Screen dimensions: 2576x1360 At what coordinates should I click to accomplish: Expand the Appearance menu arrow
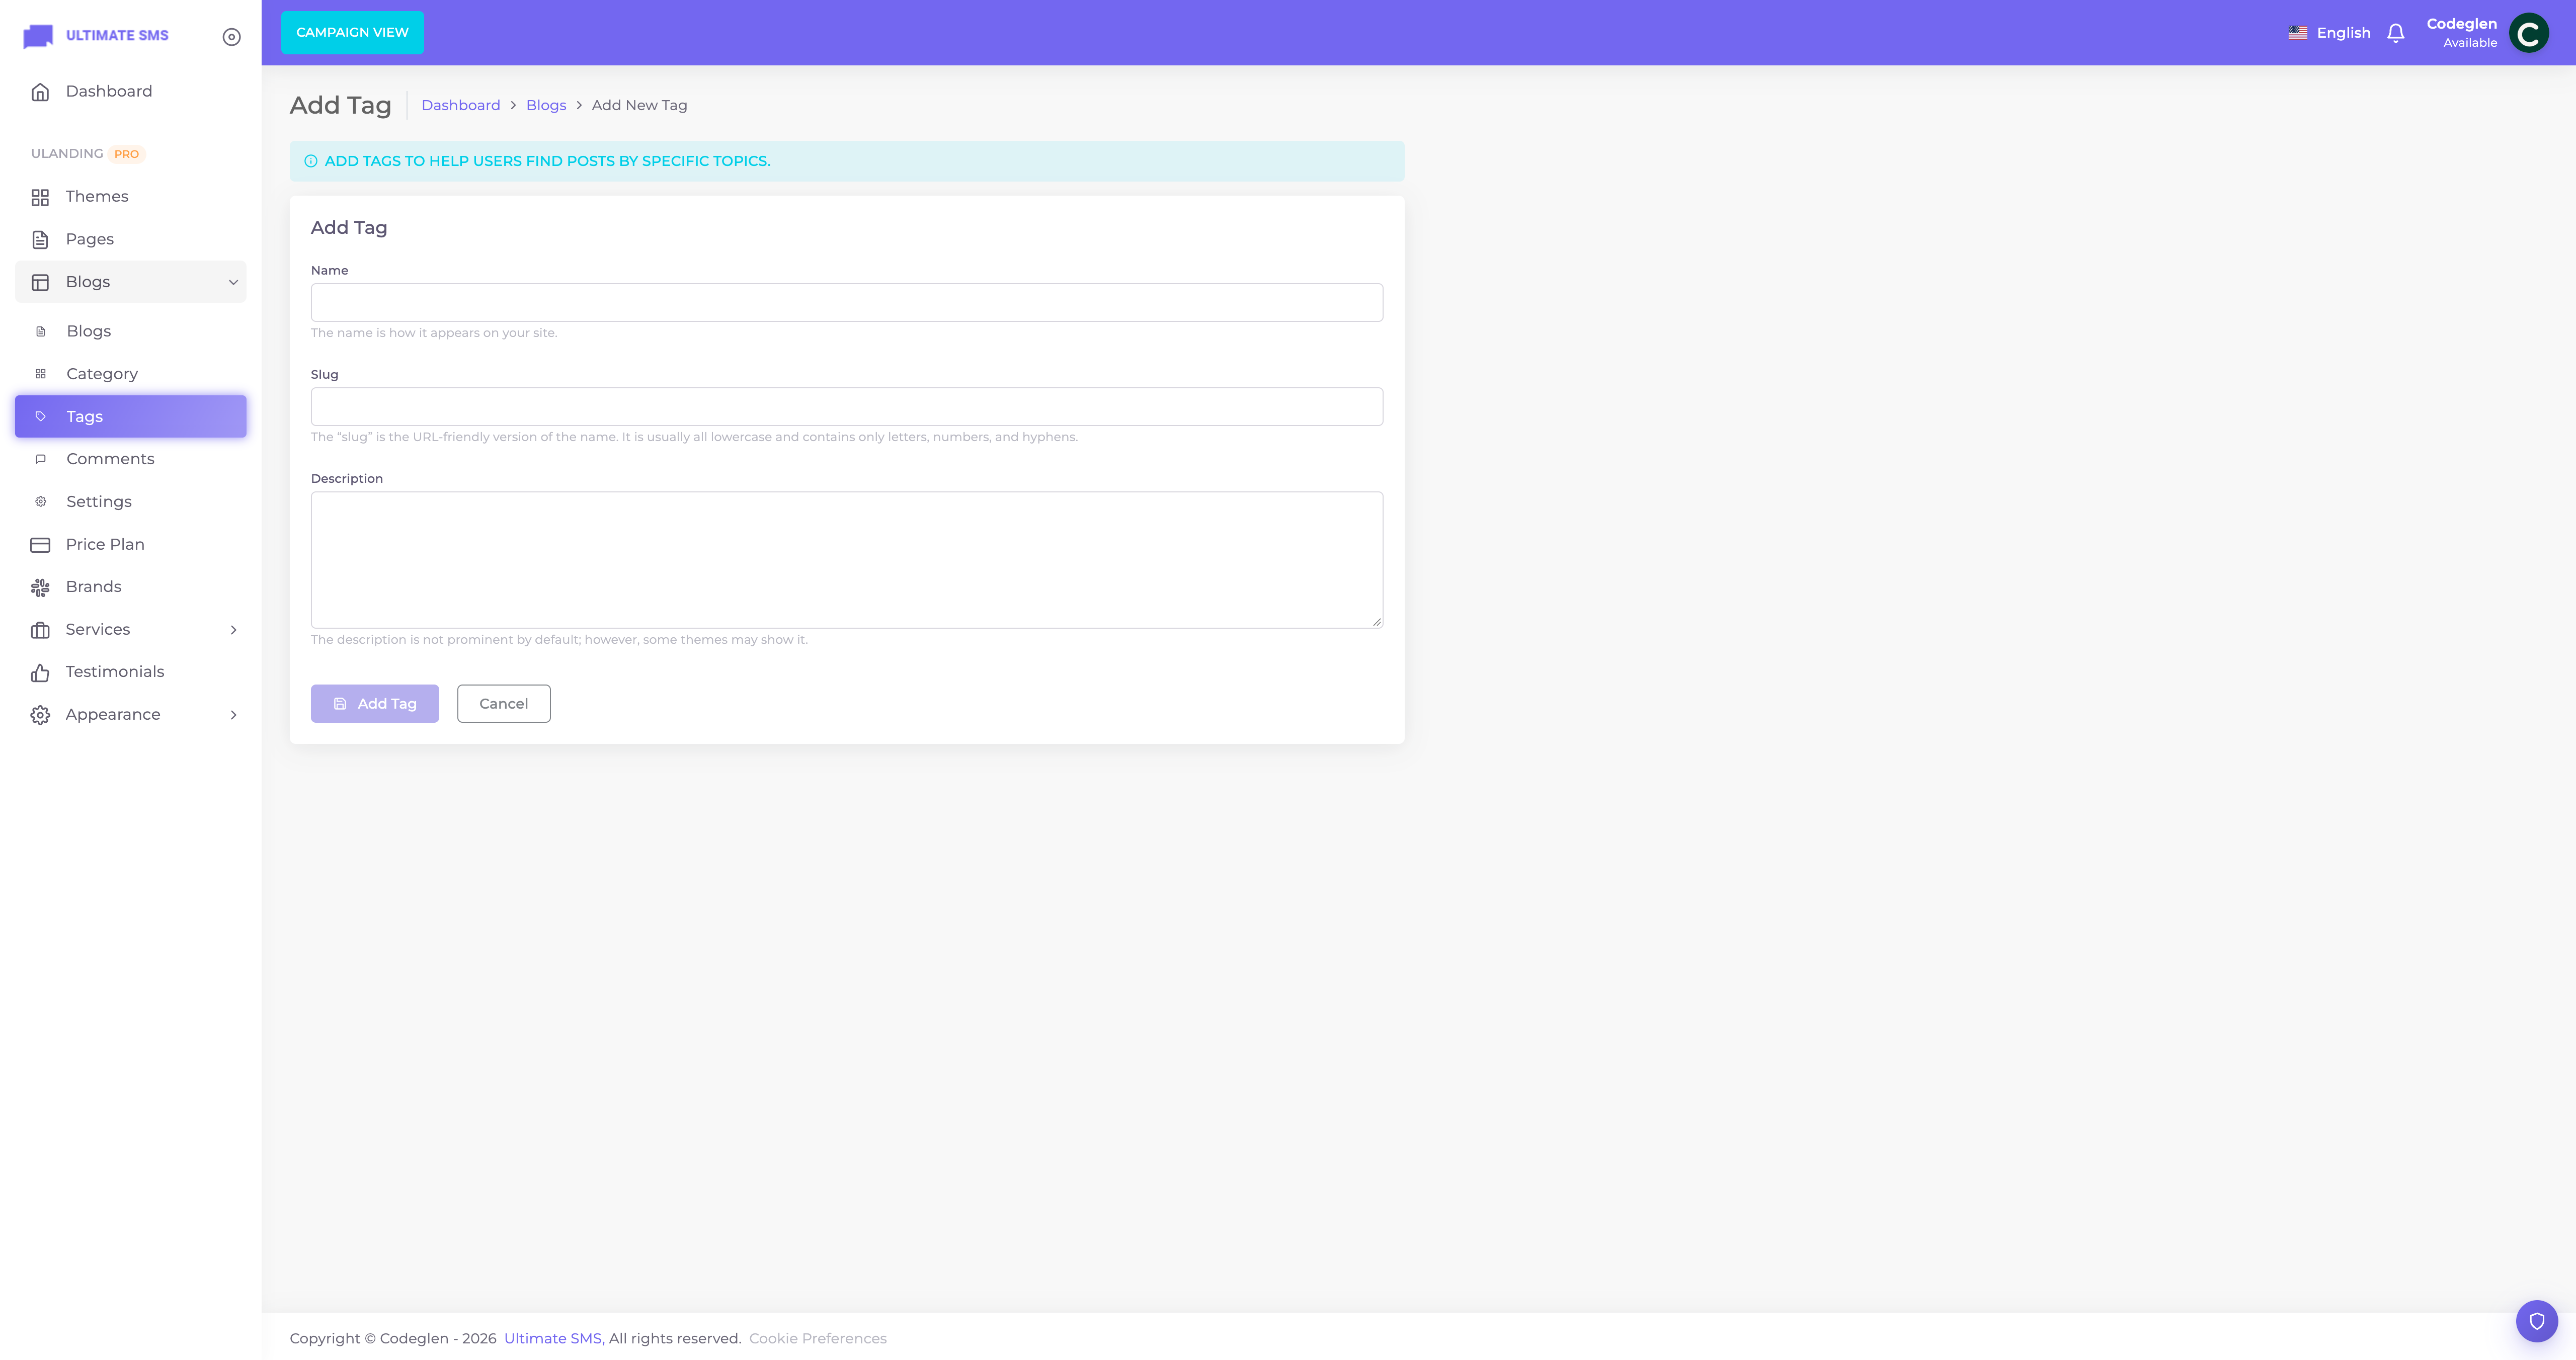tap(233, 715)
